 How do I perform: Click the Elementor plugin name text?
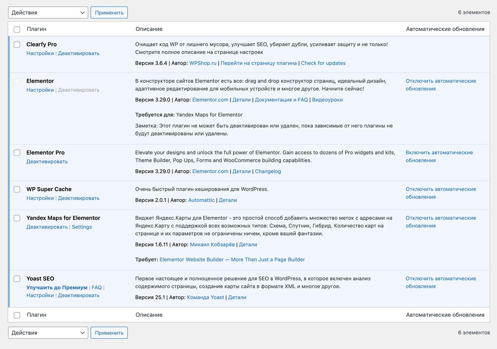pyautogui.click(x=40, y=81)
